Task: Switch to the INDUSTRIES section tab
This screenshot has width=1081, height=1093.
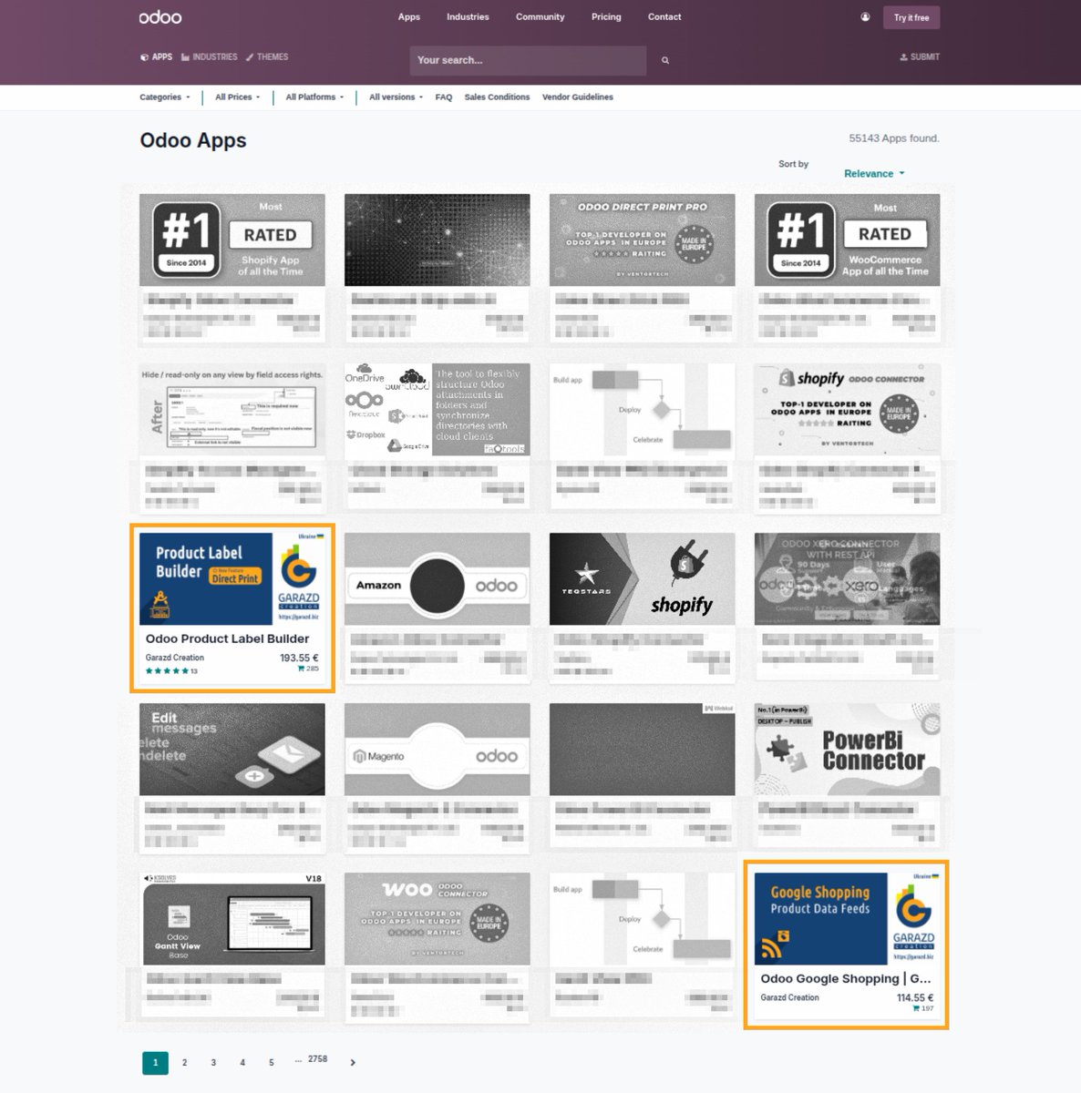Action: [210, 56]
